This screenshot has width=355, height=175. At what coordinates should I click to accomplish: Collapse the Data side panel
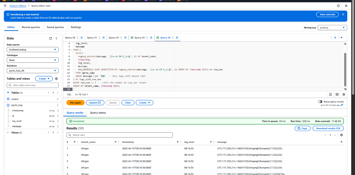point(56,38)
